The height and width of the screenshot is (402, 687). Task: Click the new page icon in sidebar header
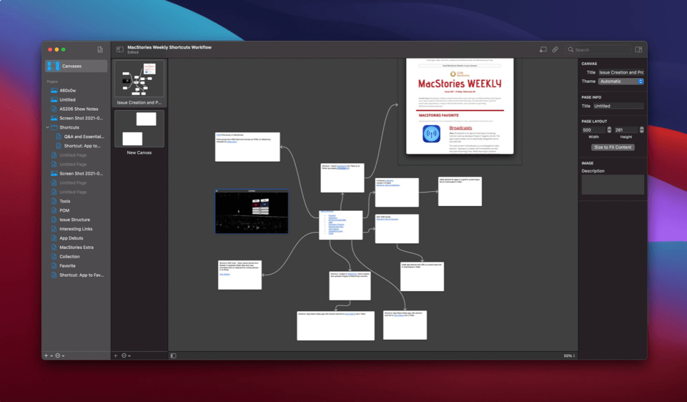click(x=100, y=50)
